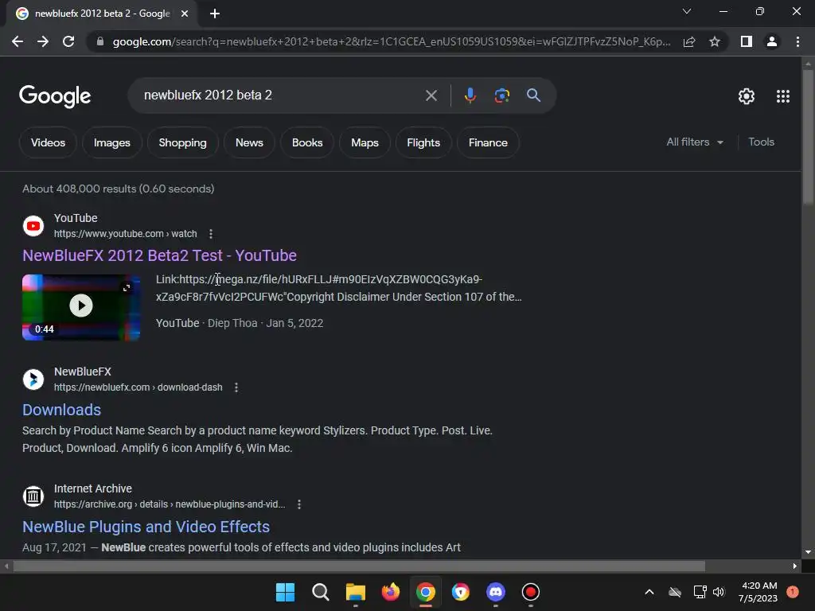The image size is (815, 611).
Task: Click the Internet Archive favicon
Action: [33, 496]
